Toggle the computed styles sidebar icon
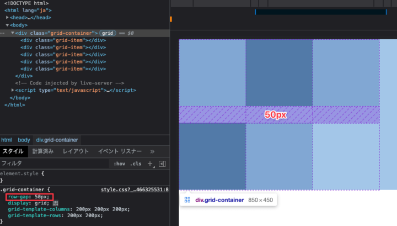Image resolution: width=397 pixels, height=226 pixels. [162, 164]
